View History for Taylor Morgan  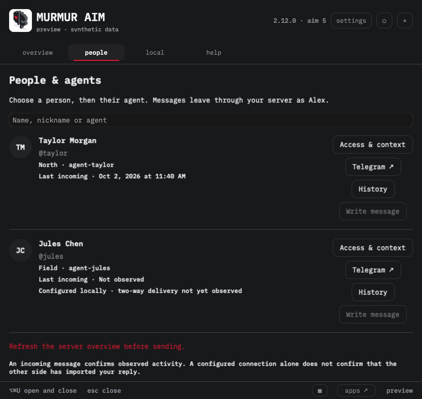coord(373,189)
